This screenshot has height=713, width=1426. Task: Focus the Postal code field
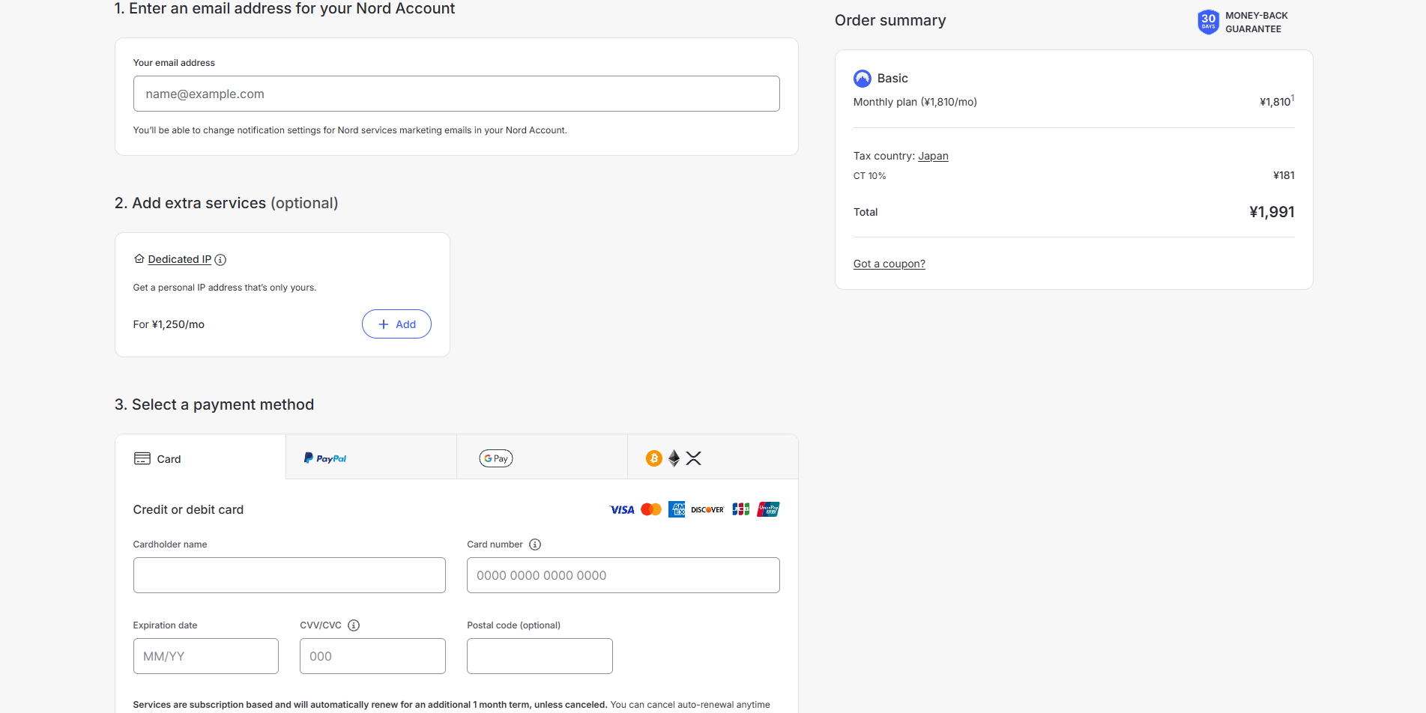click(540, 656)
